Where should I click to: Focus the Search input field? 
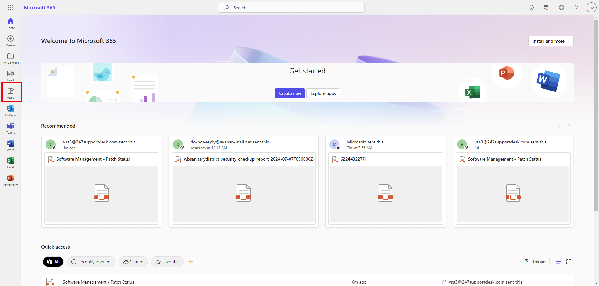291,7
